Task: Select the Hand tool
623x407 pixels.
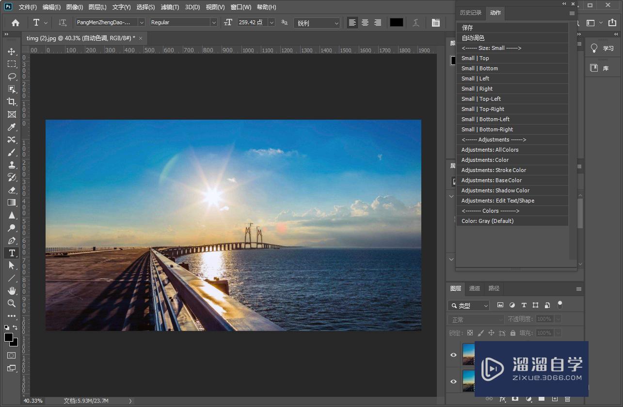Action: point(12,291)
